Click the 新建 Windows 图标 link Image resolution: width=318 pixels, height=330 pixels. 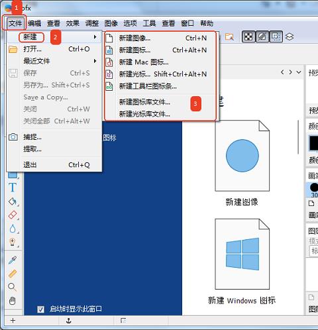coord(242,301)
